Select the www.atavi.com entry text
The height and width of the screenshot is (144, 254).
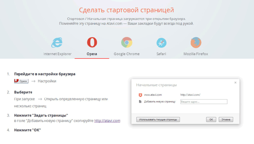[153, 95]
